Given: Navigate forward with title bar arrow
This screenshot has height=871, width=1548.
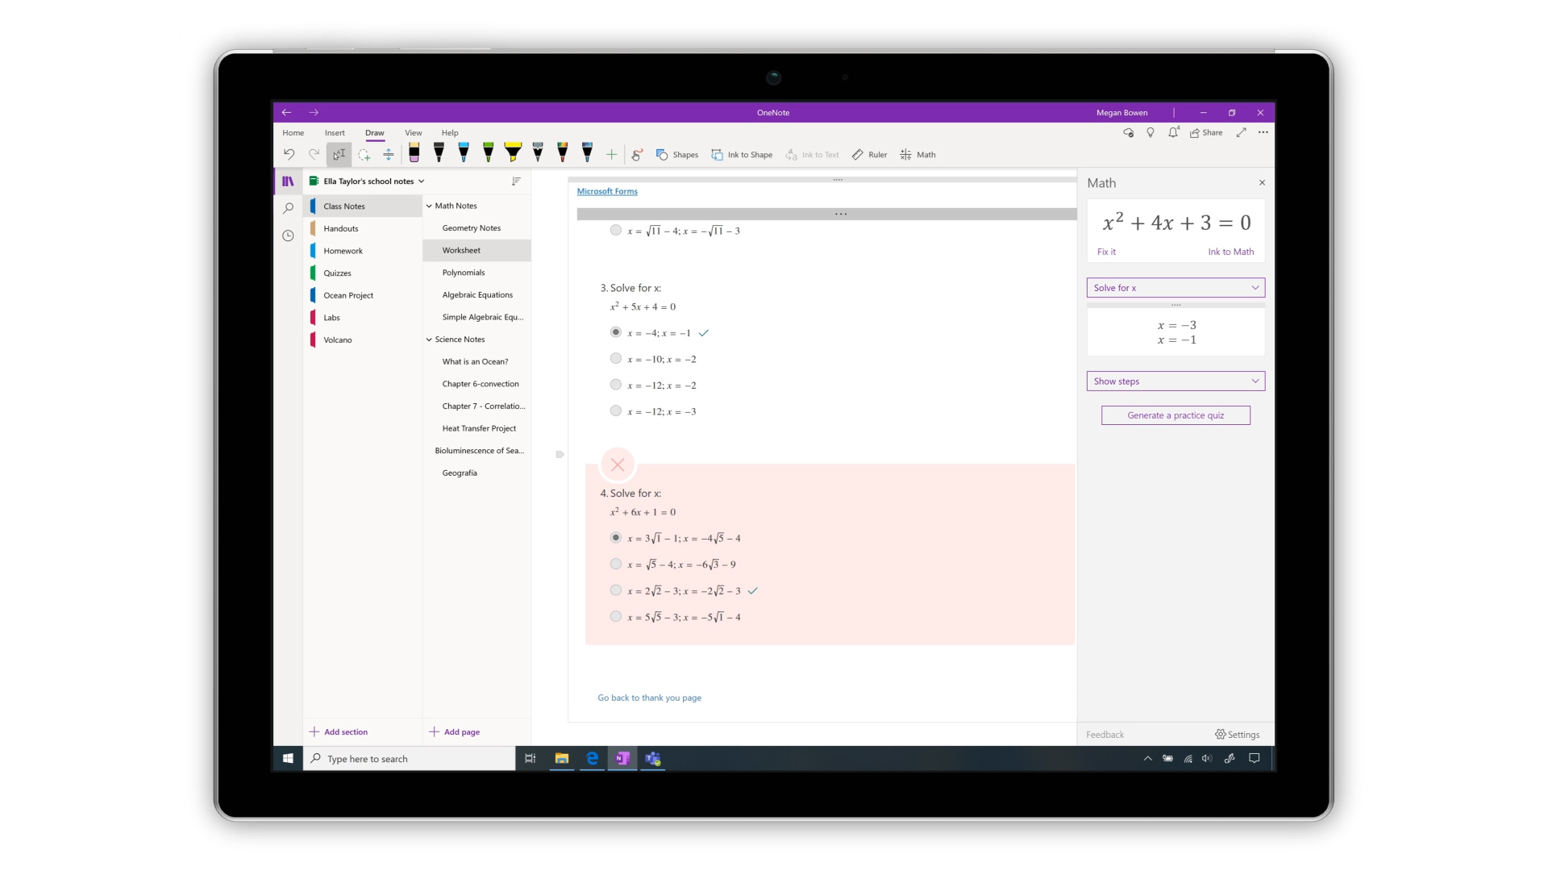Looking at the screenshot, I should pos(314,112).
